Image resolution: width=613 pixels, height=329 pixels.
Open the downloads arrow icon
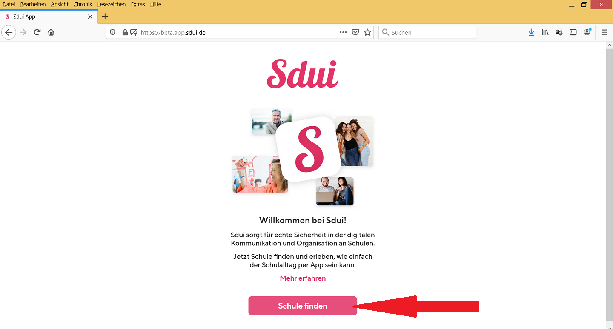point(531,32)
